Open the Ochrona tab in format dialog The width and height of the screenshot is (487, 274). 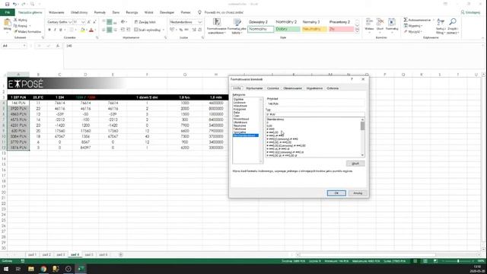tap(333, 88)
